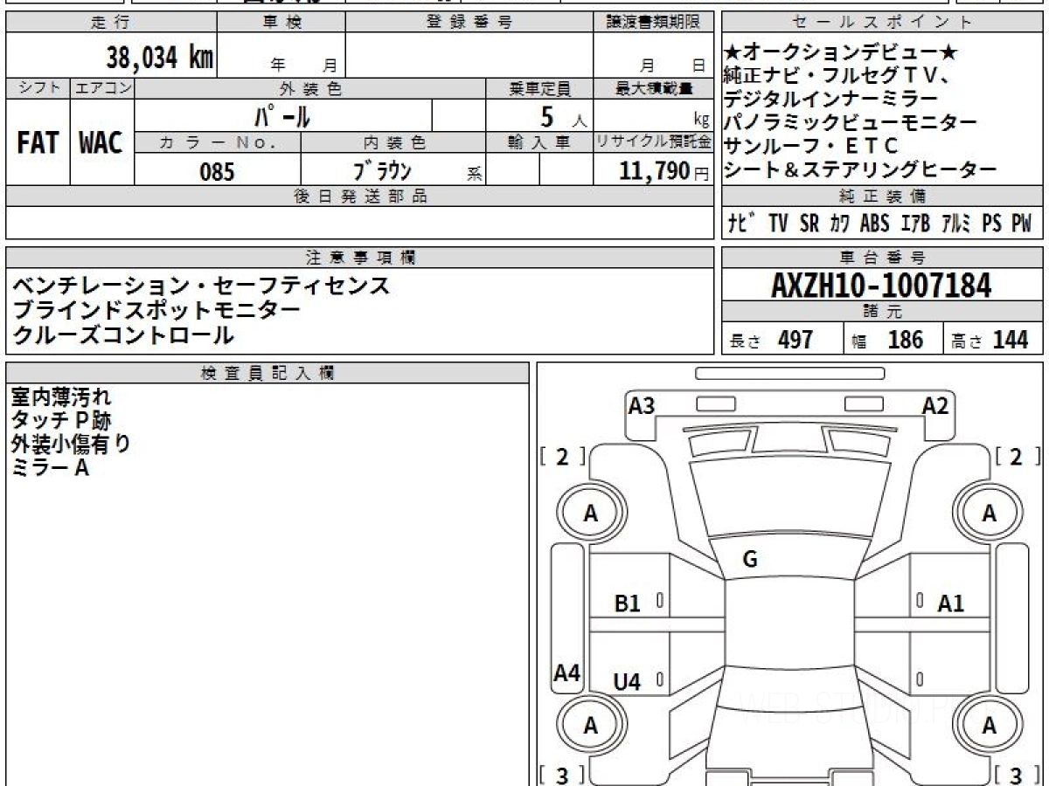
Task: Select the PW equipment code
Action: point(1021,224)
